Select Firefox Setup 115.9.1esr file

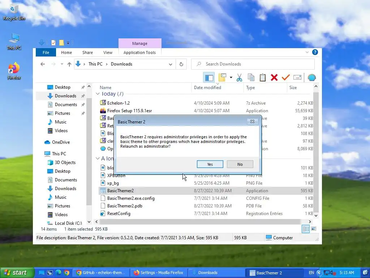pyautogui.click(x=206, y=111)
